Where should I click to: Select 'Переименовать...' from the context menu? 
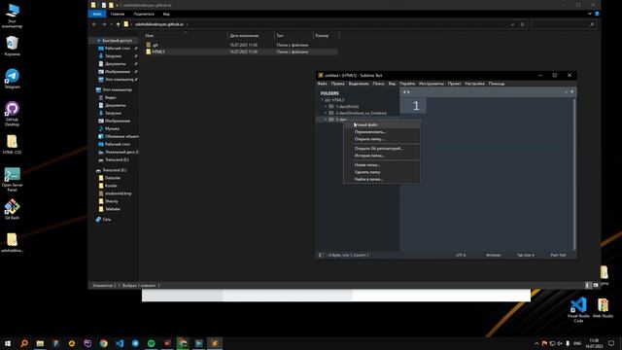[x=382, y=132]
